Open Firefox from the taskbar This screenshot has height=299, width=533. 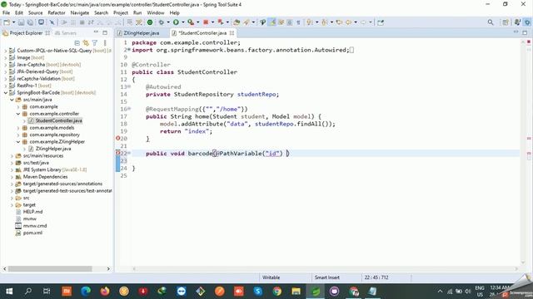105,292
